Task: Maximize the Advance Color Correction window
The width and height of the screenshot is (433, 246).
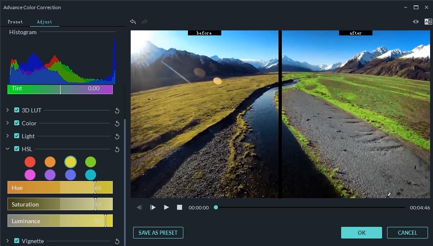Action: (x=416, y=7)
